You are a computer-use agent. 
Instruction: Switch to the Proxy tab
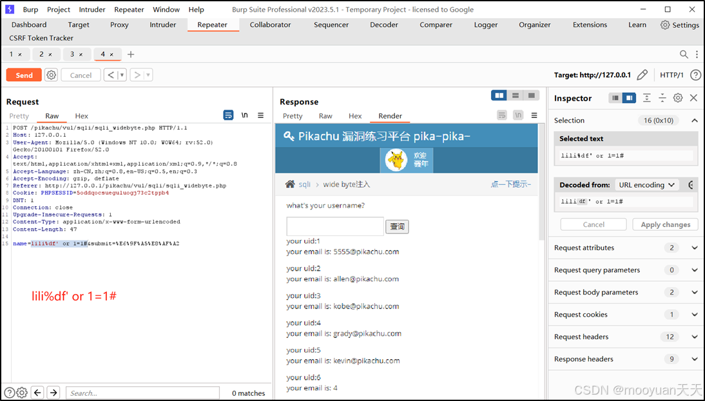(x=119, y=24)
